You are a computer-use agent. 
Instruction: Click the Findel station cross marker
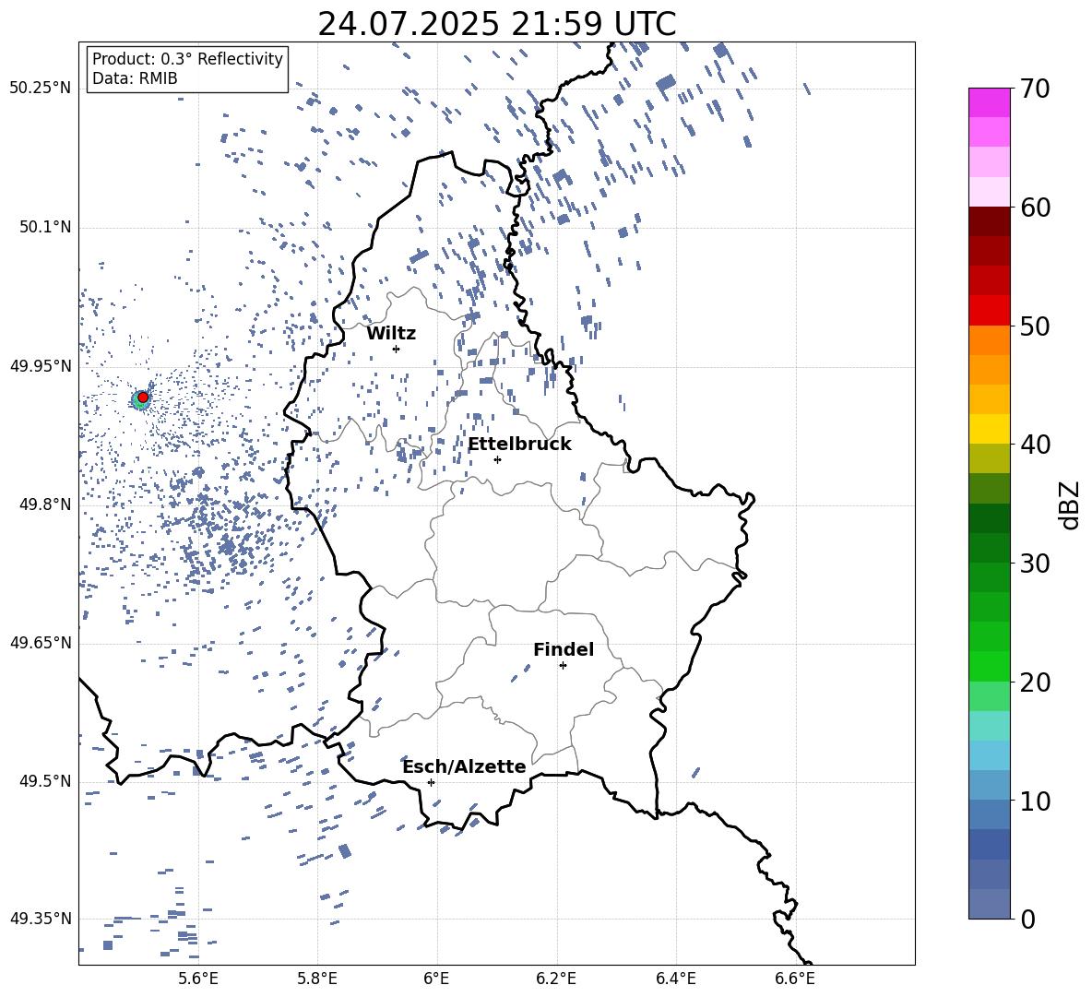(x=563, y=666)
